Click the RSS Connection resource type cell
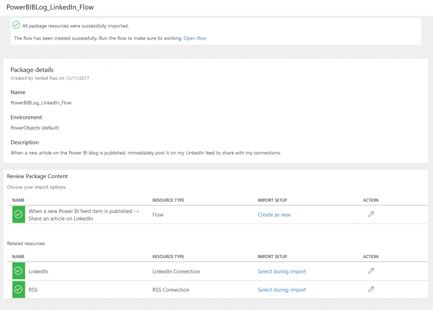 point(171,290)
